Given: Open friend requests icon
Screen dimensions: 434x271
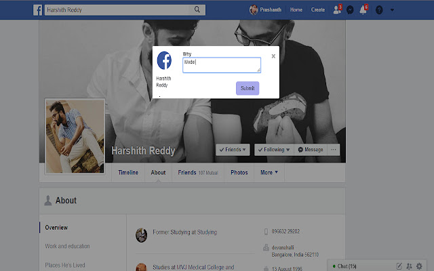Looking at the screenshot, I should click(338, 10).
